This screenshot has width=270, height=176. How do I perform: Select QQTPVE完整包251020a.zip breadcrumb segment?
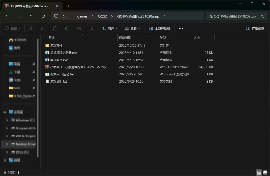(138, 16)
